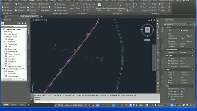This screenshot has height=111, width=197.
Task: Switch to the Annotate ribbon tab
Action: (x=24, y=1)
